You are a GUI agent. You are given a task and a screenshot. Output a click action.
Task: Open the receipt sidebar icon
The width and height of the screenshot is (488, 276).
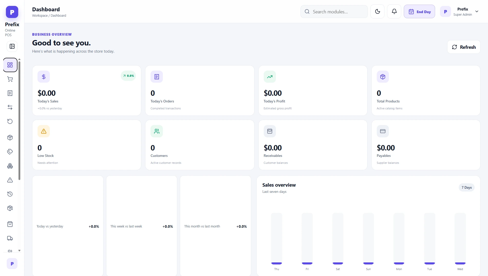click(x=10, y=93)
